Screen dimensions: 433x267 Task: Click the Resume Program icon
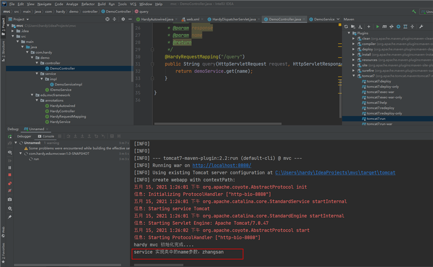tap(10, 160)
